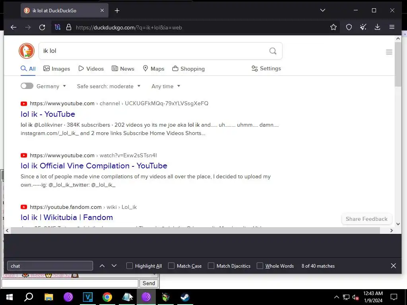This screenshot has height=305, width=407.
Task: Click the youtube.fandom.com result URL
Action: pos(83,207)
